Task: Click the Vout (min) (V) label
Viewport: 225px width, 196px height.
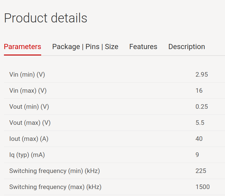Action: (x=29, y=107)
